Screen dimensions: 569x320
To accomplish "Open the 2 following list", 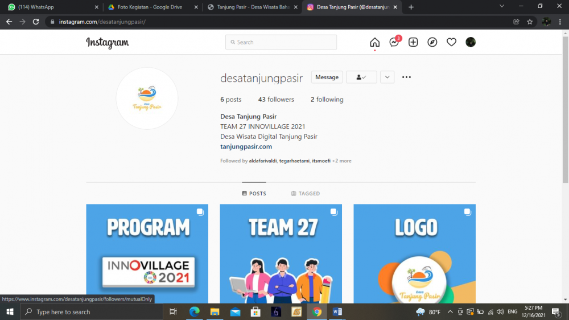I will tap(327, 100).
